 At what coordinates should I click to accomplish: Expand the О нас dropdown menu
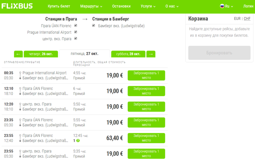[172, 6]
